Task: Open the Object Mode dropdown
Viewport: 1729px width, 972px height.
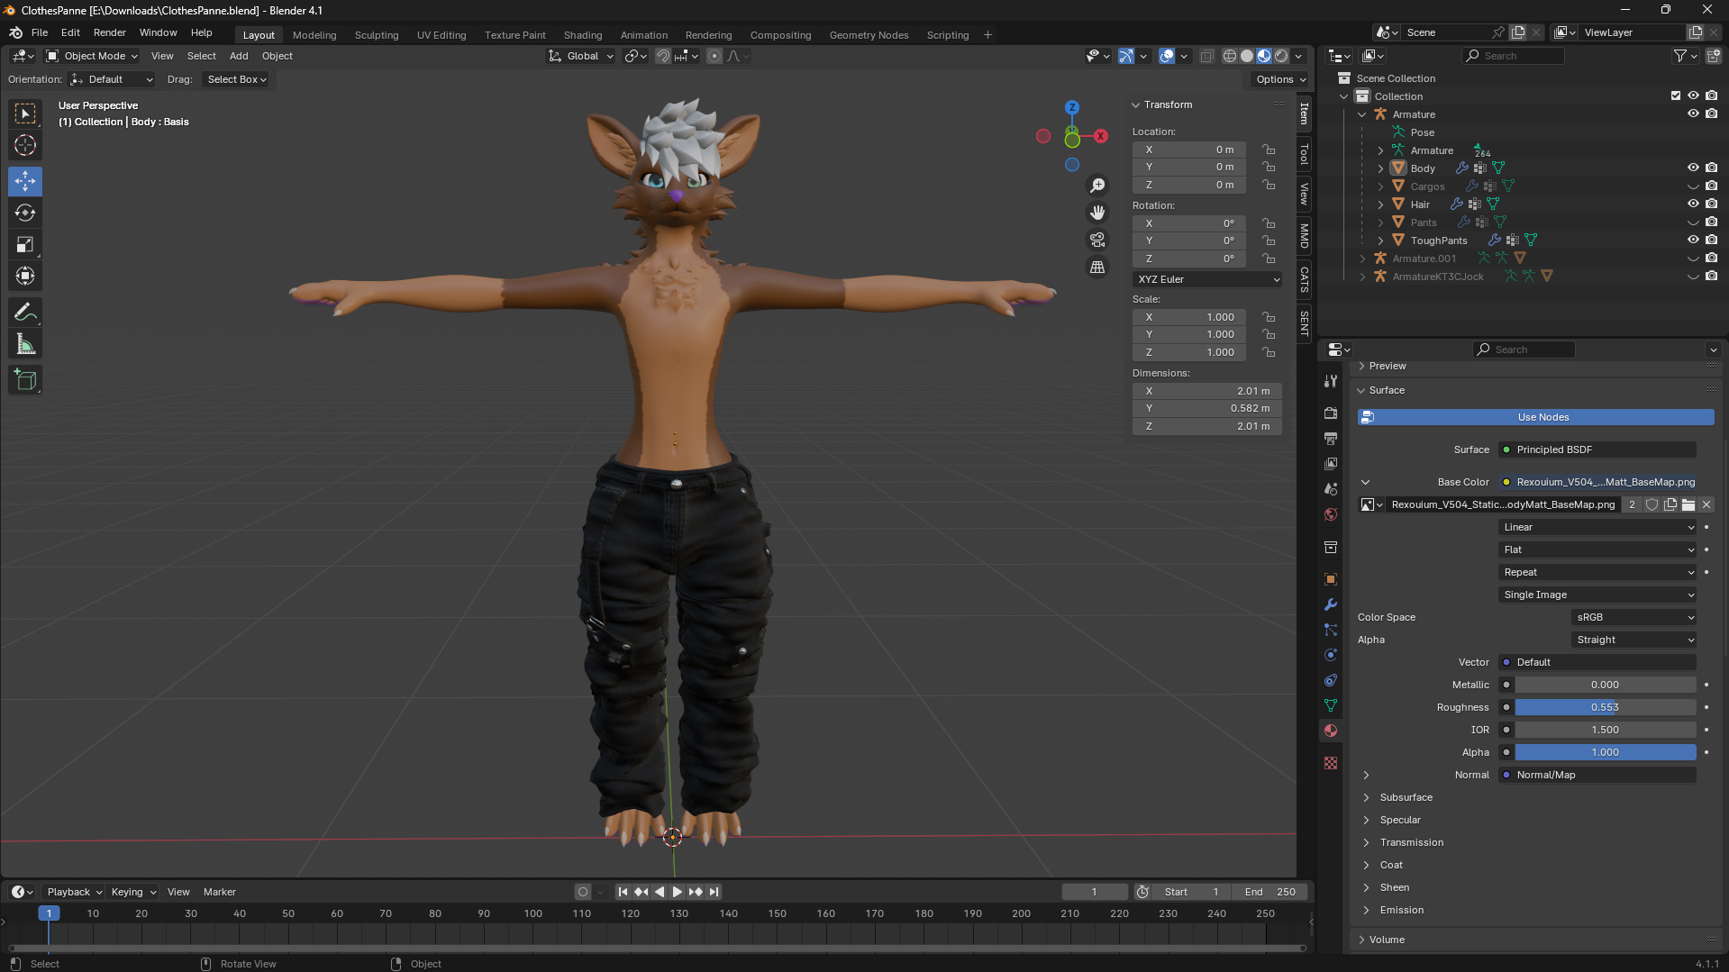Action: pyautogui.click(x=93, y=56)
